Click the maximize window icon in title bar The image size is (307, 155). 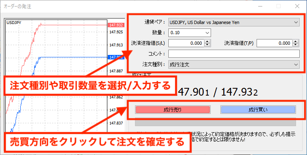pyautogui.click(x=279, y=6)
